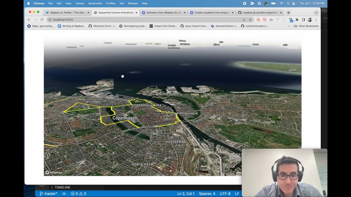Click Spaces: 4 indentation in VS Code status bar
This screenshot has height=197, width=351.
[x=207, y=193]
